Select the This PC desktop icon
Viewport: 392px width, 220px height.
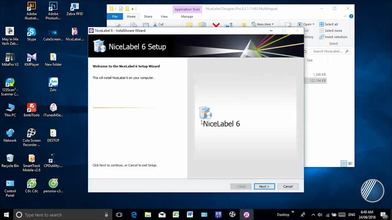(10, 110)
